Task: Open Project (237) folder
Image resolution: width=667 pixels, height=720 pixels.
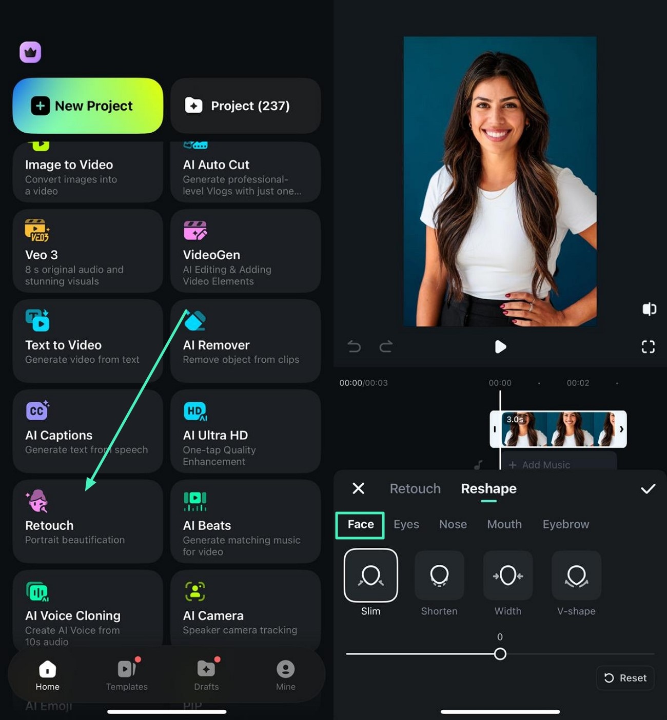Action: pos(246,106)
